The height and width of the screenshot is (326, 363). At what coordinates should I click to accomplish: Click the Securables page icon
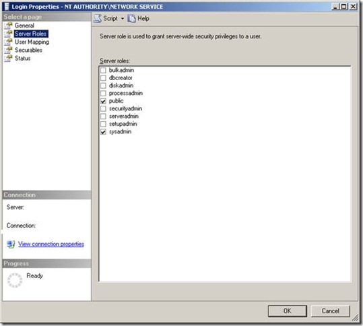pos(8,51)
